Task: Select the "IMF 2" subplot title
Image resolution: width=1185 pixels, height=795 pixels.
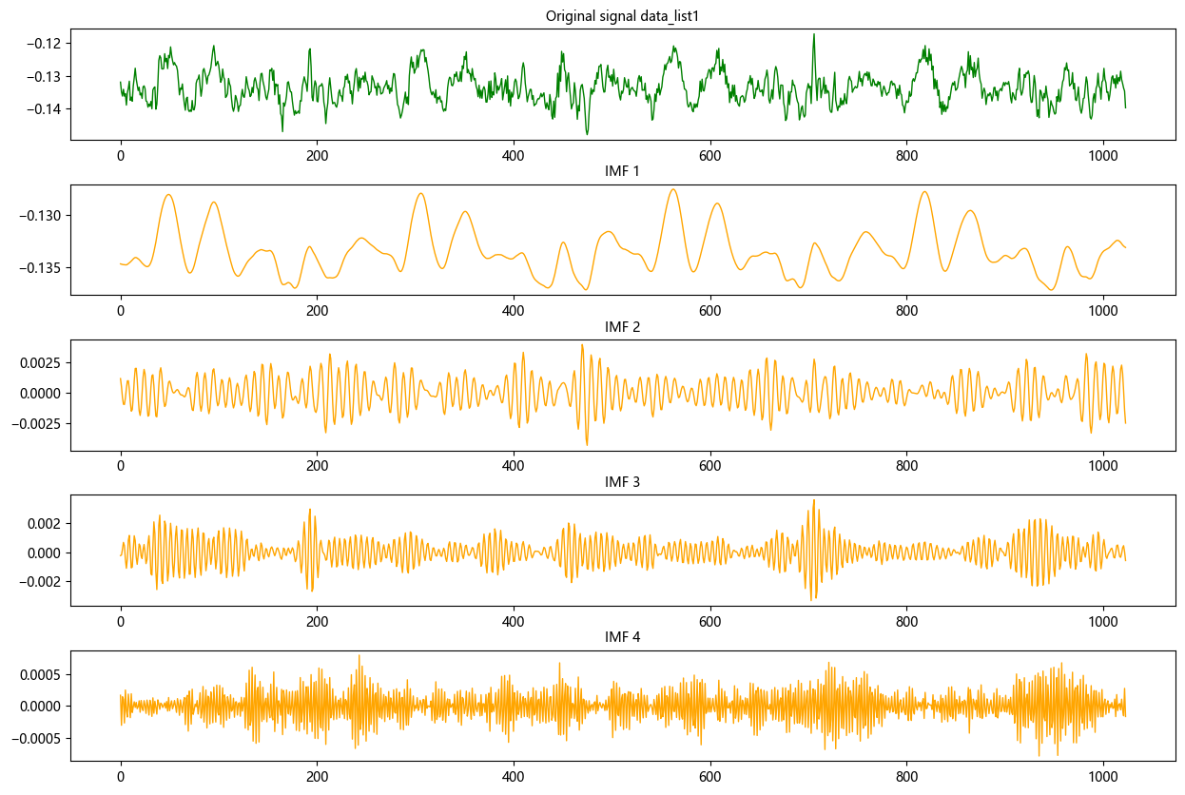Action: [621, 327]
